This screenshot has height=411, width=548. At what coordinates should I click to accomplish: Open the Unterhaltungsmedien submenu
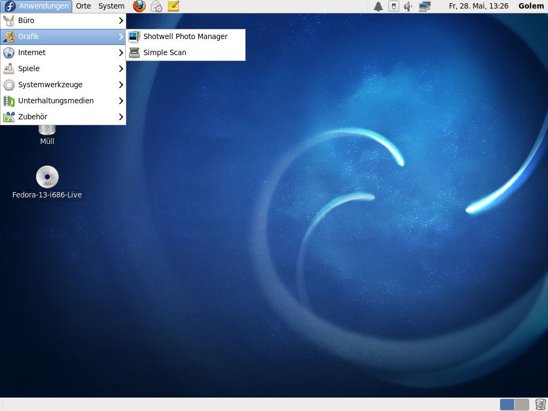point(63,101)
